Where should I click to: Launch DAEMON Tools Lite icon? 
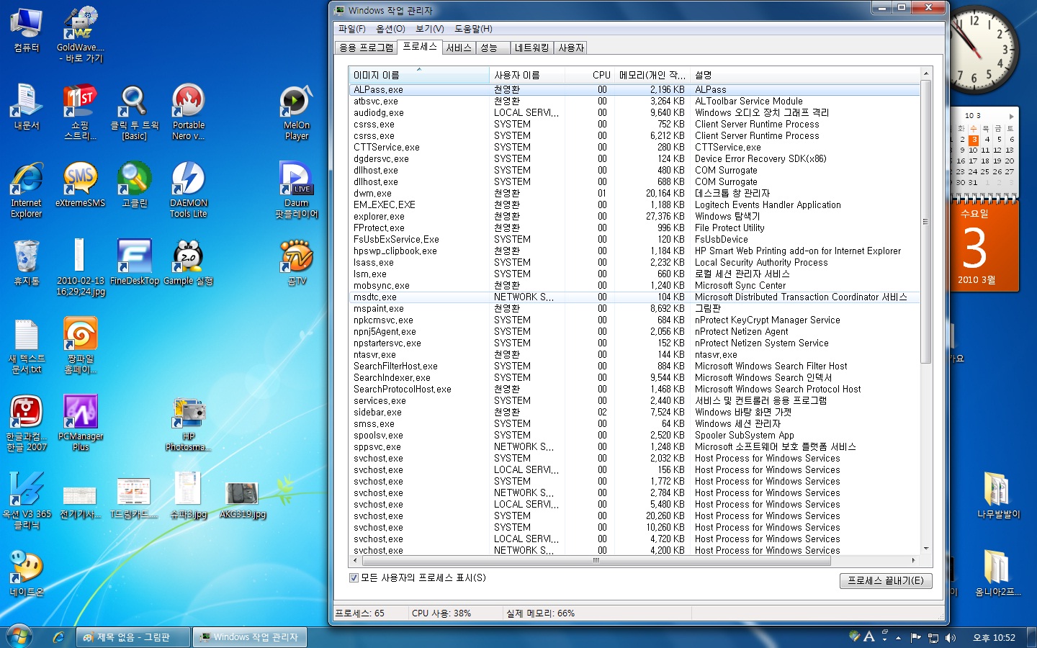pyautogui.click(x=189, y=190)
